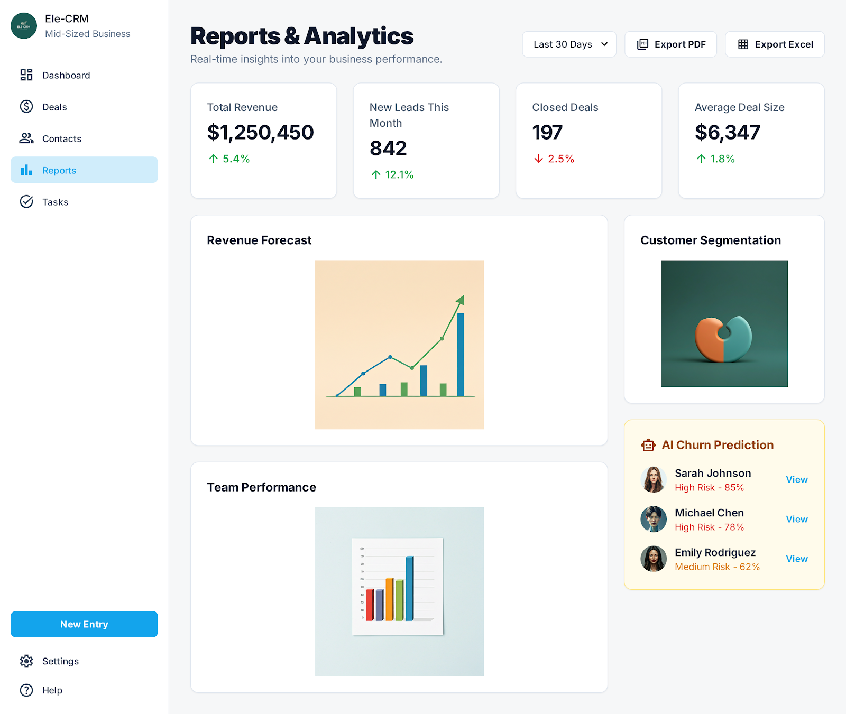
Task: Click the Contacts people icon
Action: pos(25,138)
